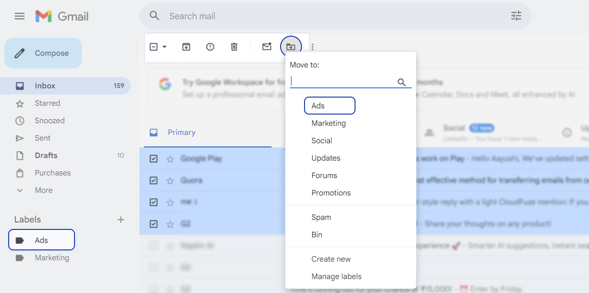
Task: Open Manage labels
Action: [336, 276]
